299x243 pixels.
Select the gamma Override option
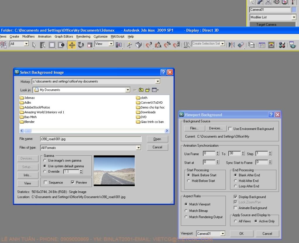45,171
